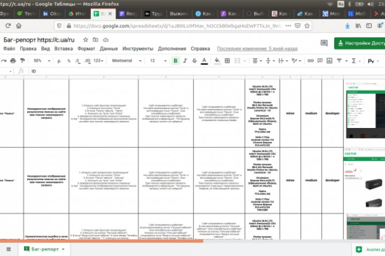Viewport: 385px width, 256px height.
Task: Open the 50% zoom dropdown
Action: (42, 60)
